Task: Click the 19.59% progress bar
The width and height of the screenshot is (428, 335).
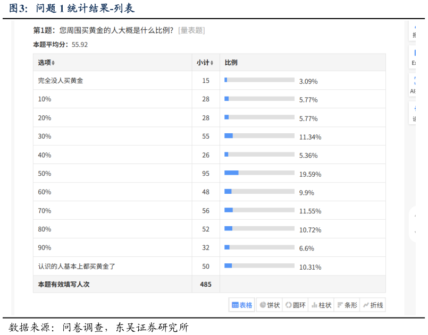Action: 259,173
